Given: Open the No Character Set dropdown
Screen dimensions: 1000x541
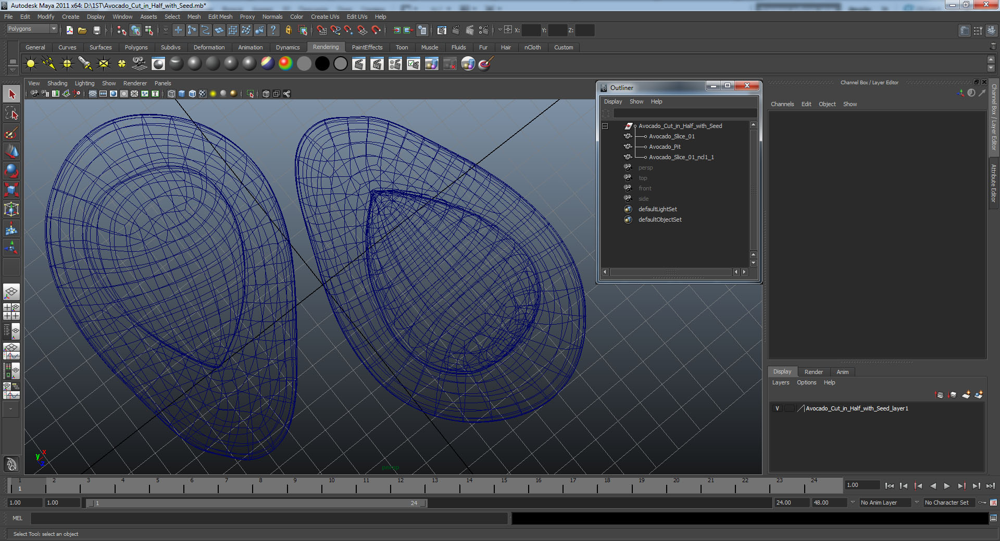Looking at the screenshot, I should (x=949, y=503).
